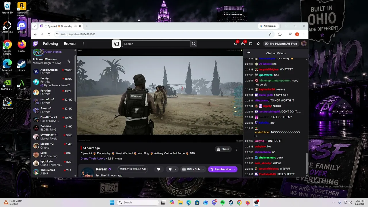Open the Grand Theft Auto V category link
Viewport: 368px width, 207px height.
93,158
